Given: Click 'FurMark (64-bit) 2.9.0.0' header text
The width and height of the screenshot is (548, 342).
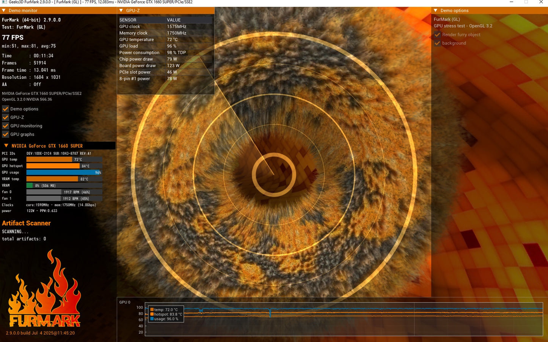Looking at the screenshot, I should [31, 20].
